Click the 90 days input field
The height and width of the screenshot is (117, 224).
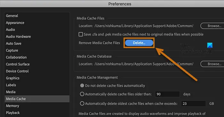(x=167, y=94)
